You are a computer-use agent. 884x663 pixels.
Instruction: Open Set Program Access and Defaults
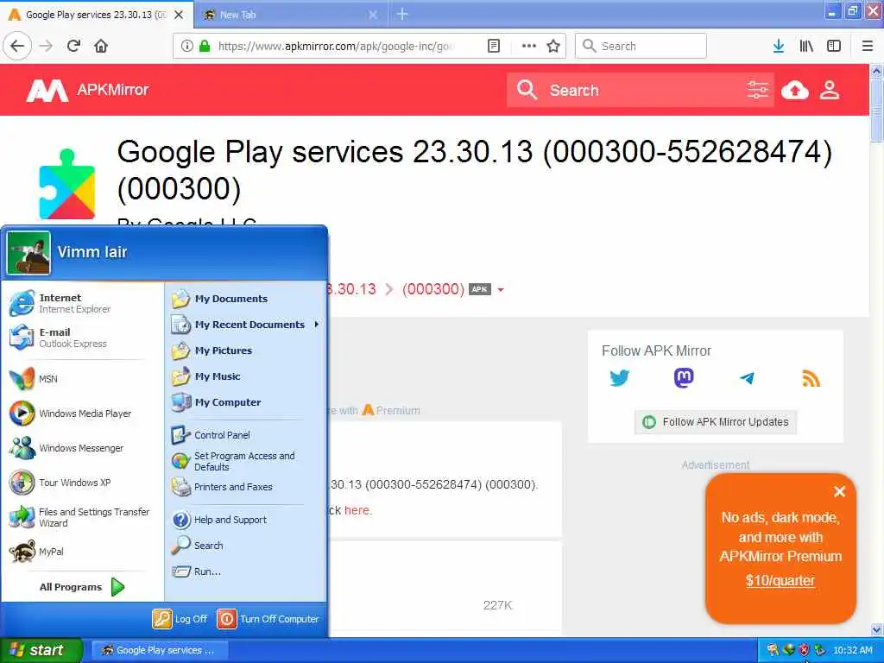[245, 461]
